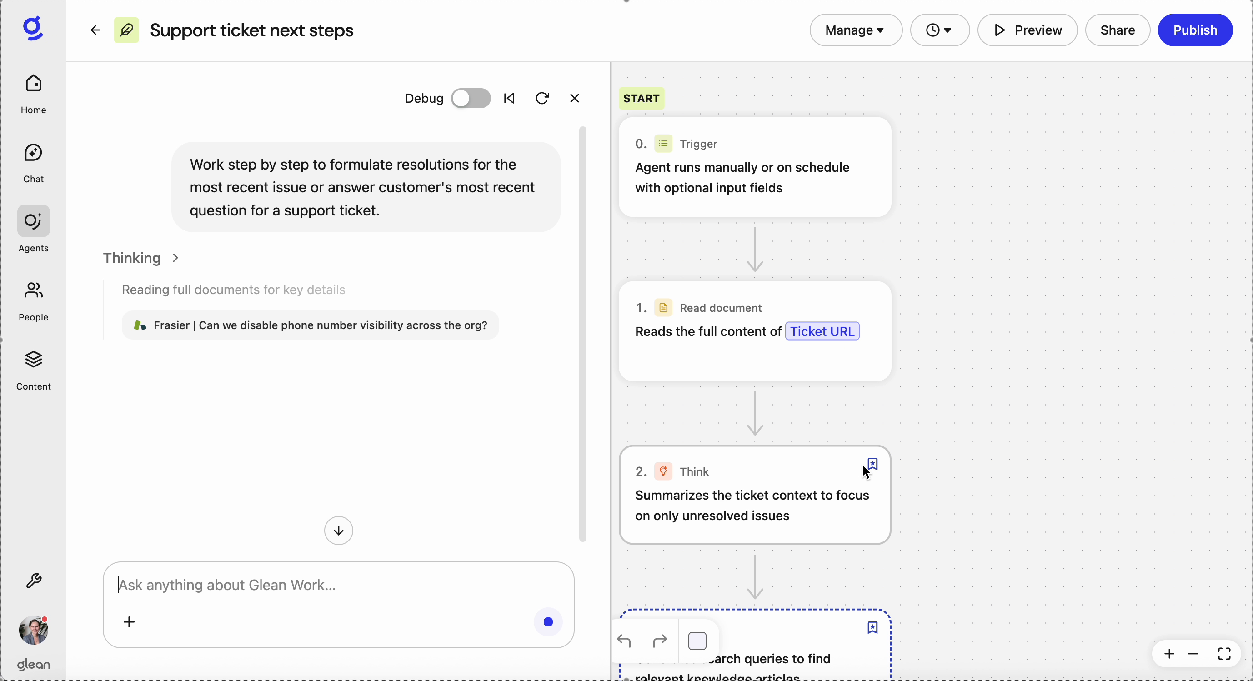Publish the agent
Screen dimensions: 1253x681
point(1195,30)
